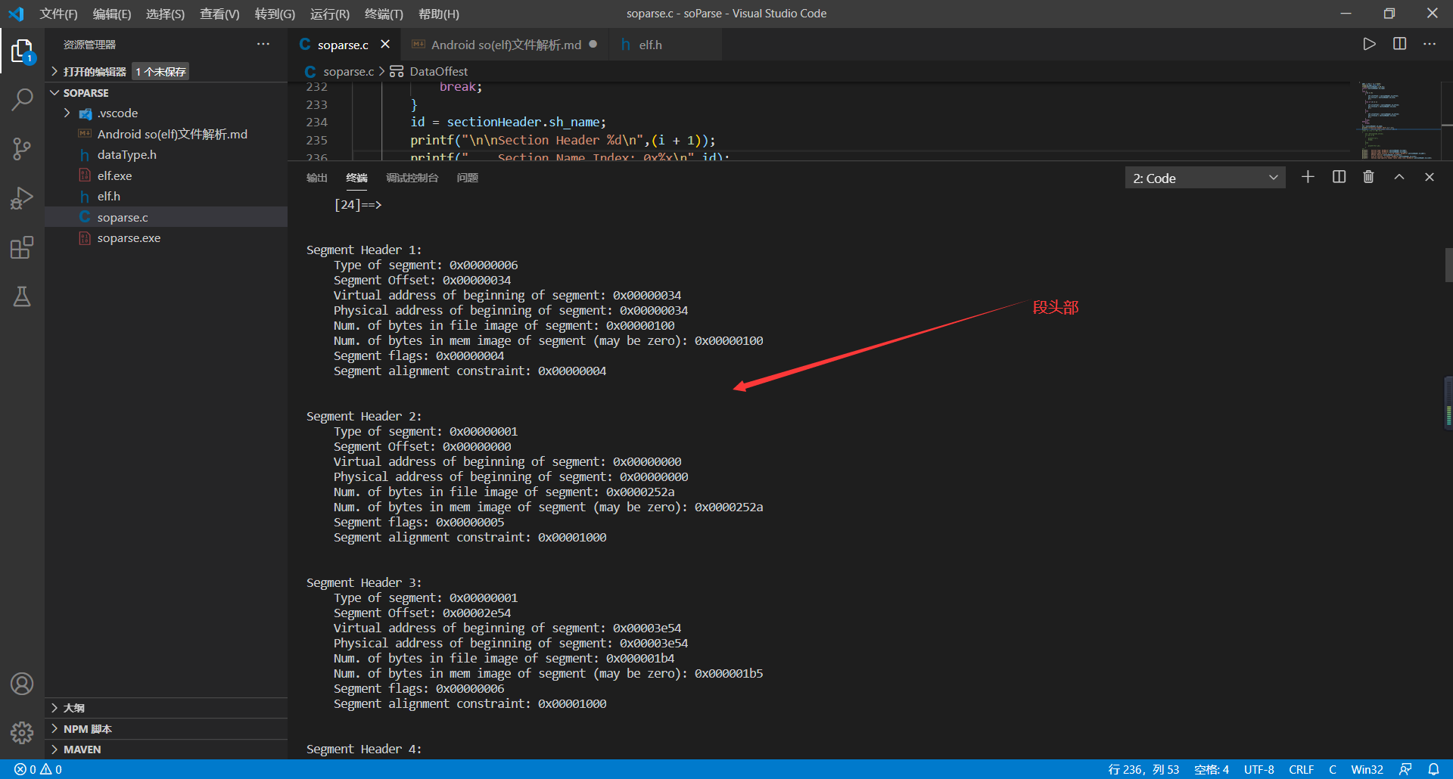Change encoding via UTF-8 status item
Image resolution: width=1453 pixels, height=779 pixels.
coord(1259,769)
